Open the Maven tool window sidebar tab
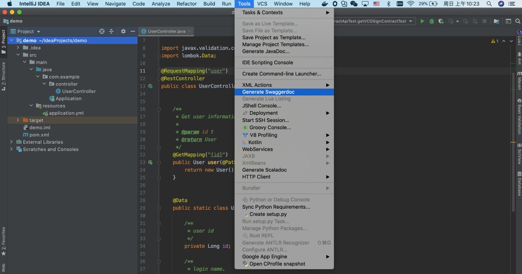 [519, 81]
